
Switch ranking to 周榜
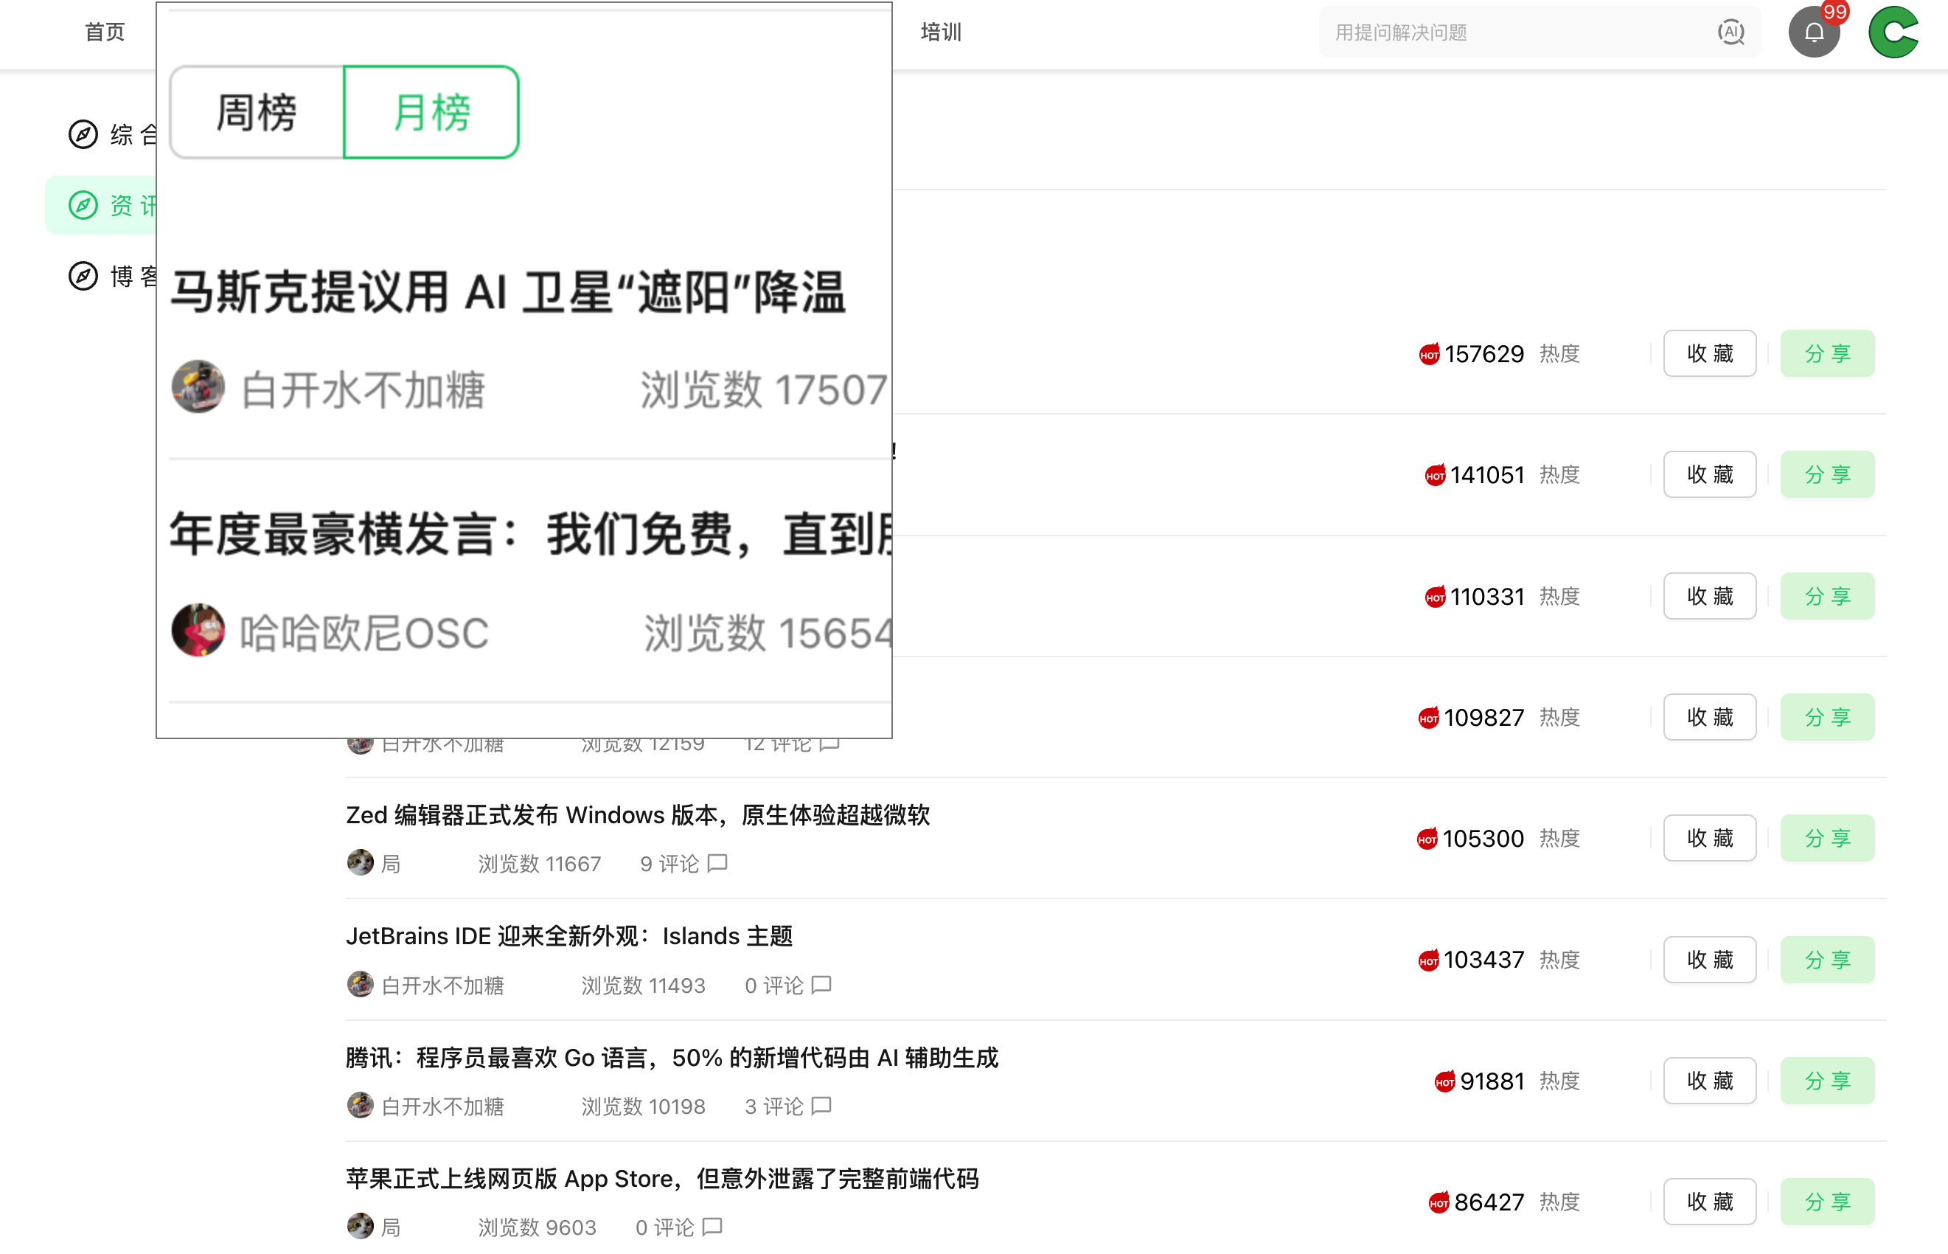[x=257, y=112]
